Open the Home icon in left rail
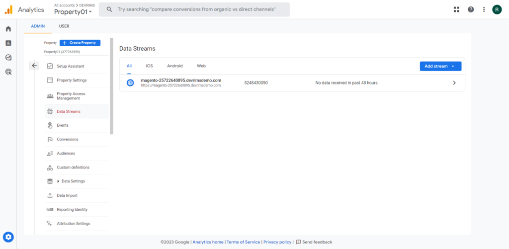 [x=8, y=29]
